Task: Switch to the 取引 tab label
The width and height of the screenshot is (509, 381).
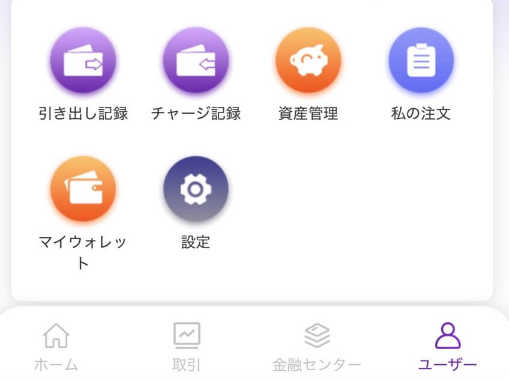Action: point(187,365)
